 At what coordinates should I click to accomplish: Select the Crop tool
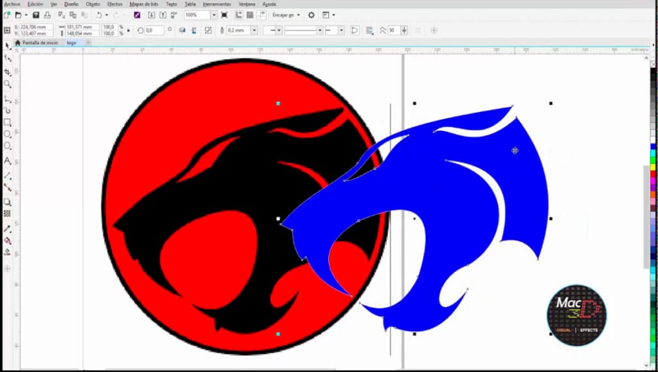coord(7,72)
